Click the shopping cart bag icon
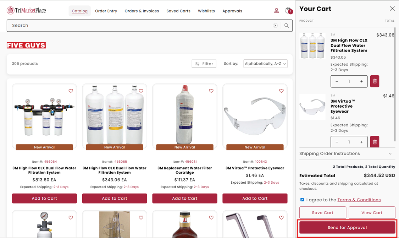Screen dimensions: 399x238 tap(289, 10)
